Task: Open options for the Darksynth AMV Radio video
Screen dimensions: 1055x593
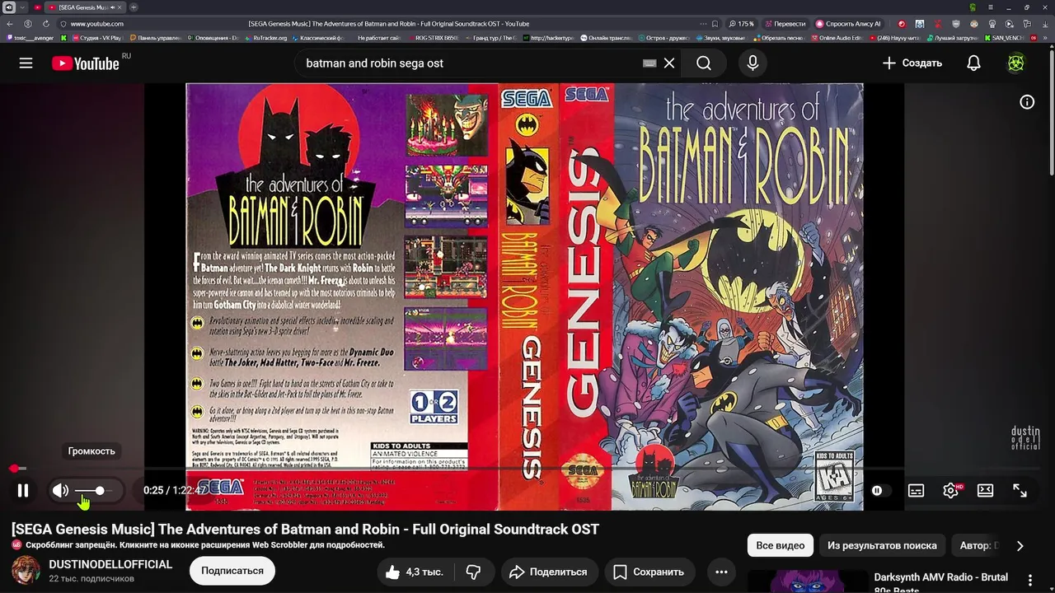Action: pyautogui.click(x=1030, y=580)
